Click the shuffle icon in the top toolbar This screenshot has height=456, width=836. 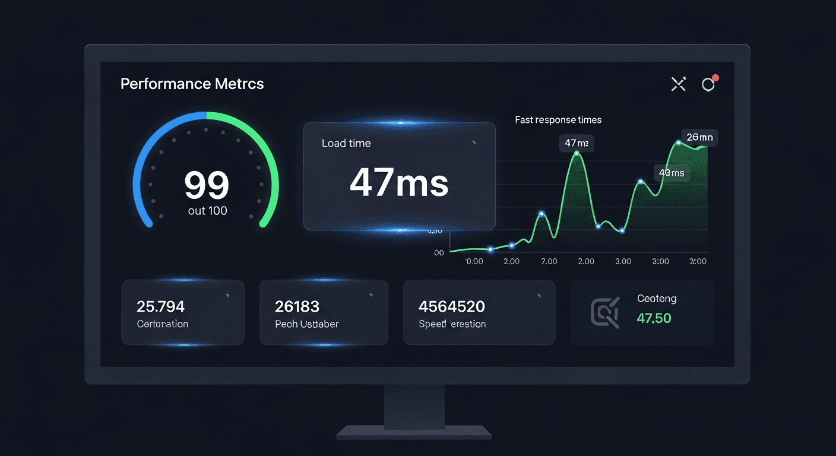678,84
